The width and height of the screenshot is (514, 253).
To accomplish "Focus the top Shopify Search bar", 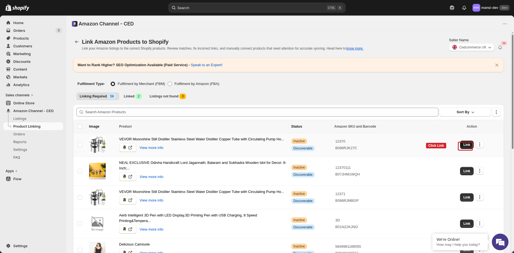I will point(257,8).
